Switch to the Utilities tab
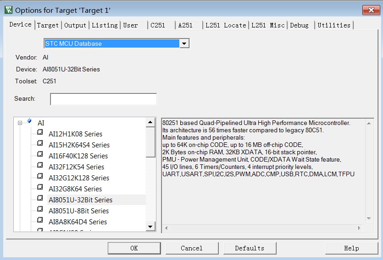 click(334, 25)
